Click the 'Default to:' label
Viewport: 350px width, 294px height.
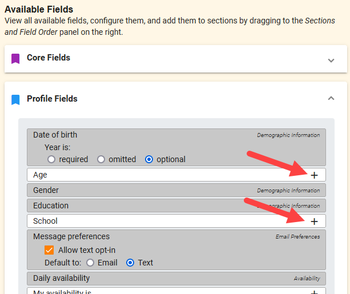point(63,263)
